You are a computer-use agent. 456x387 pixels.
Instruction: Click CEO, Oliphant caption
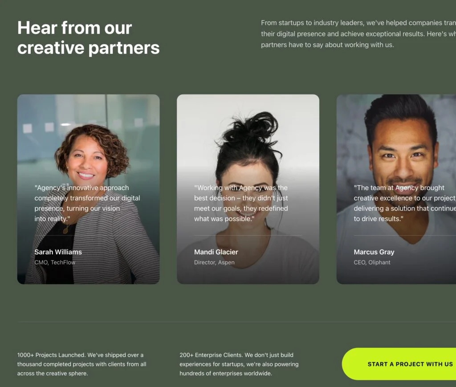(x=372, y=262)
